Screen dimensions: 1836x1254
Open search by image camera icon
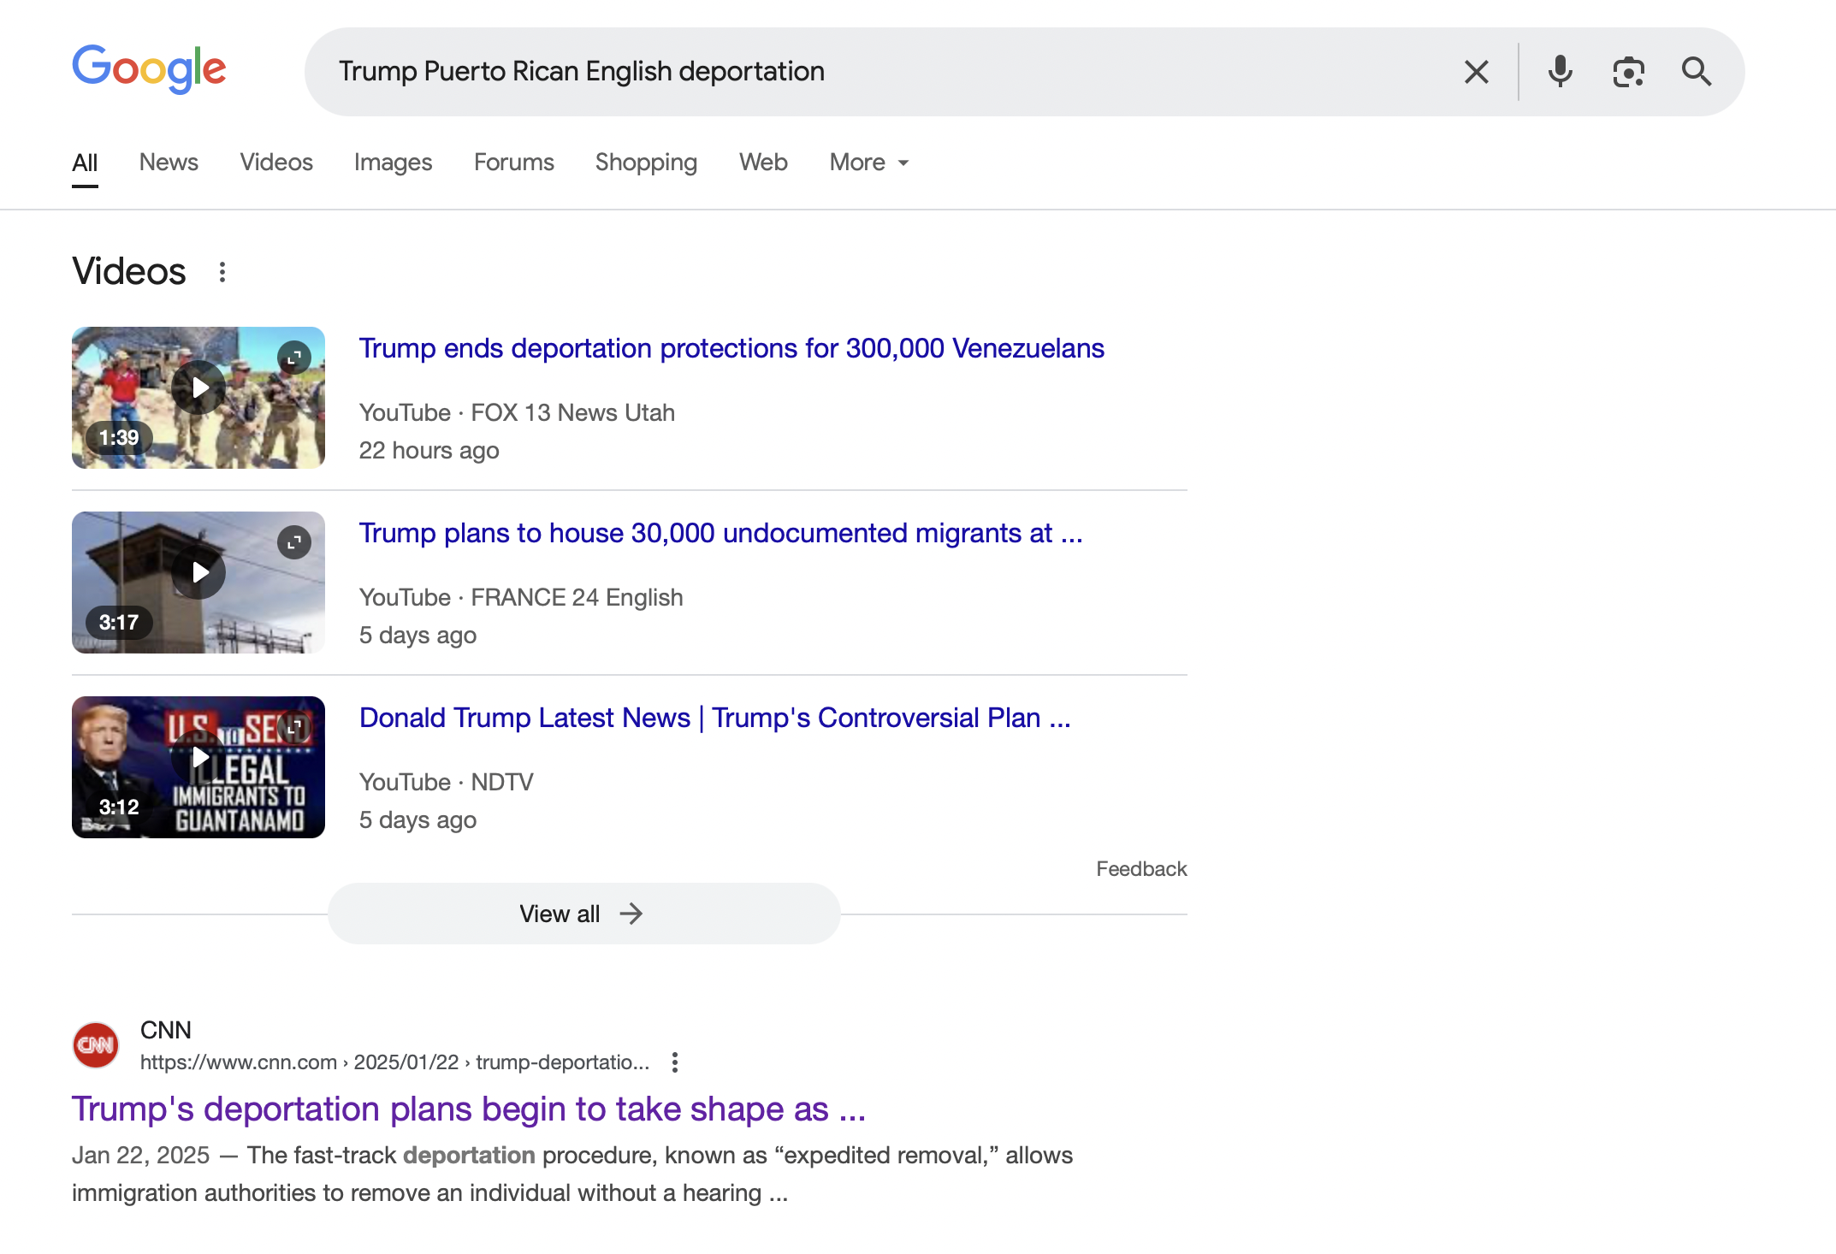click(x=1628, y=72)
